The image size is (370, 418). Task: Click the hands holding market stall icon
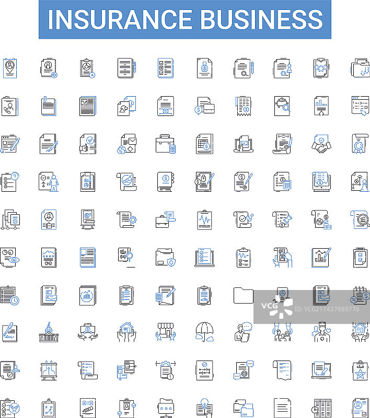pos(165,332)
